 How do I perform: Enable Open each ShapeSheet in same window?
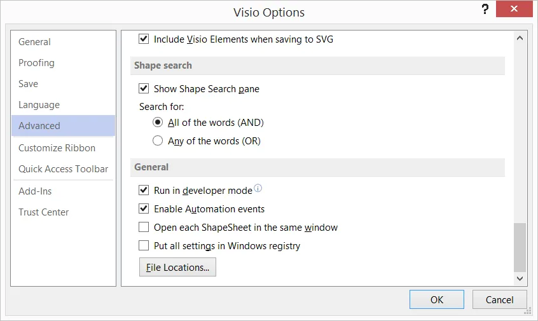tap(144, 227)
